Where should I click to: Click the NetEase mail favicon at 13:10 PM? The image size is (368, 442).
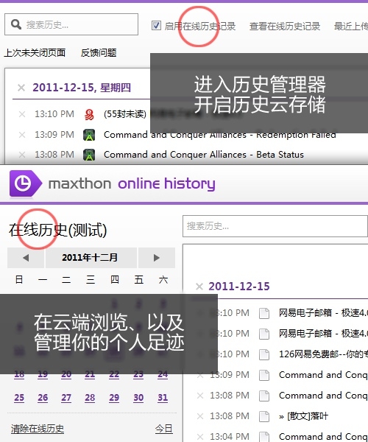pyautogui.click(x=89, y=114)
